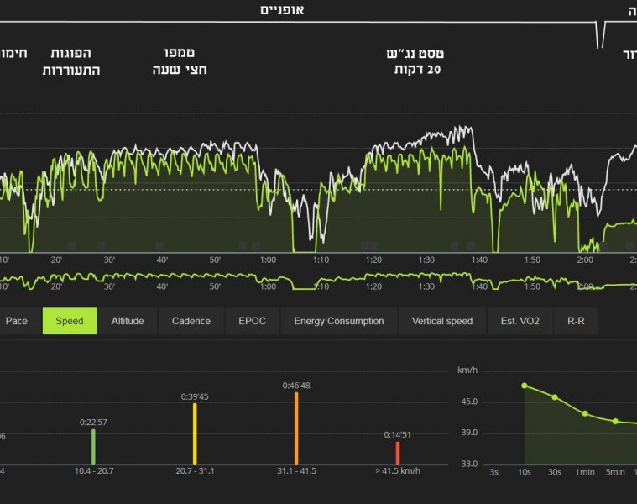The image size is (637, 504).
Task: Select the orange 31.1 - 41.5 speed bar
Action: click(296, 428)
